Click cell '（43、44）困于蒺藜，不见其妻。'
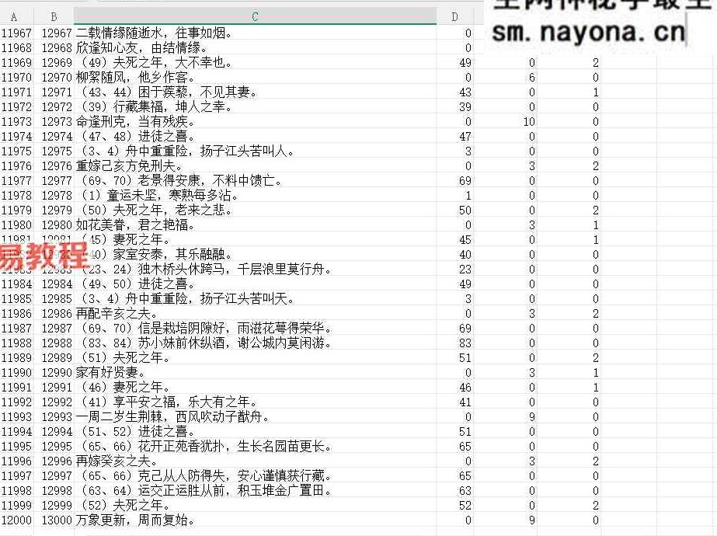Screen dimensions: 717x536 255,92
